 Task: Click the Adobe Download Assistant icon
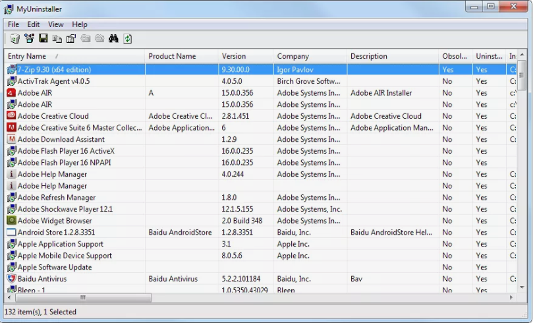tap(11, 139)
